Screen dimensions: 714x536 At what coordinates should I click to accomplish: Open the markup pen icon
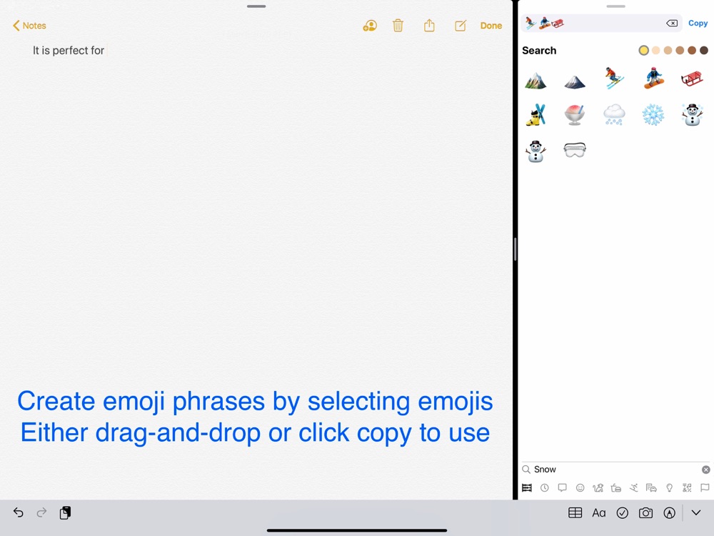tap(670, 512)
